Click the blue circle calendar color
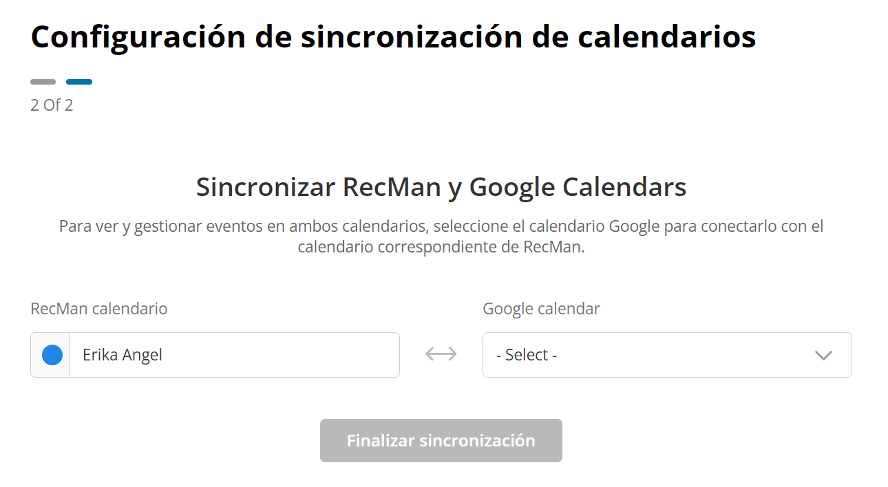Viewport: 888px width, 487px height. coord(52,355)
